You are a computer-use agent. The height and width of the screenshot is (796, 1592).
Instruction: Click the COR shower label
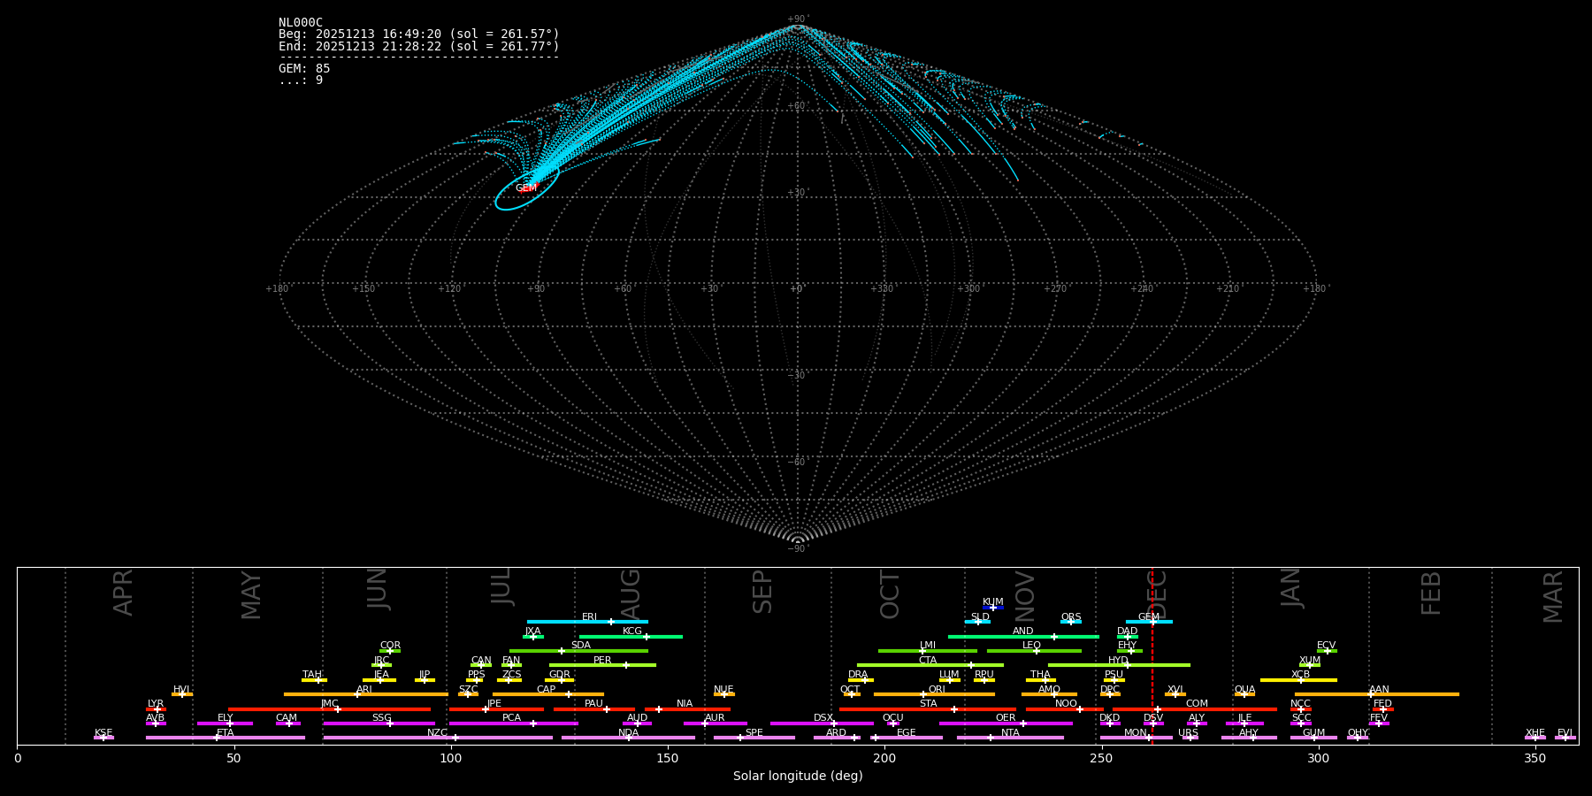(x=390, y=646)
